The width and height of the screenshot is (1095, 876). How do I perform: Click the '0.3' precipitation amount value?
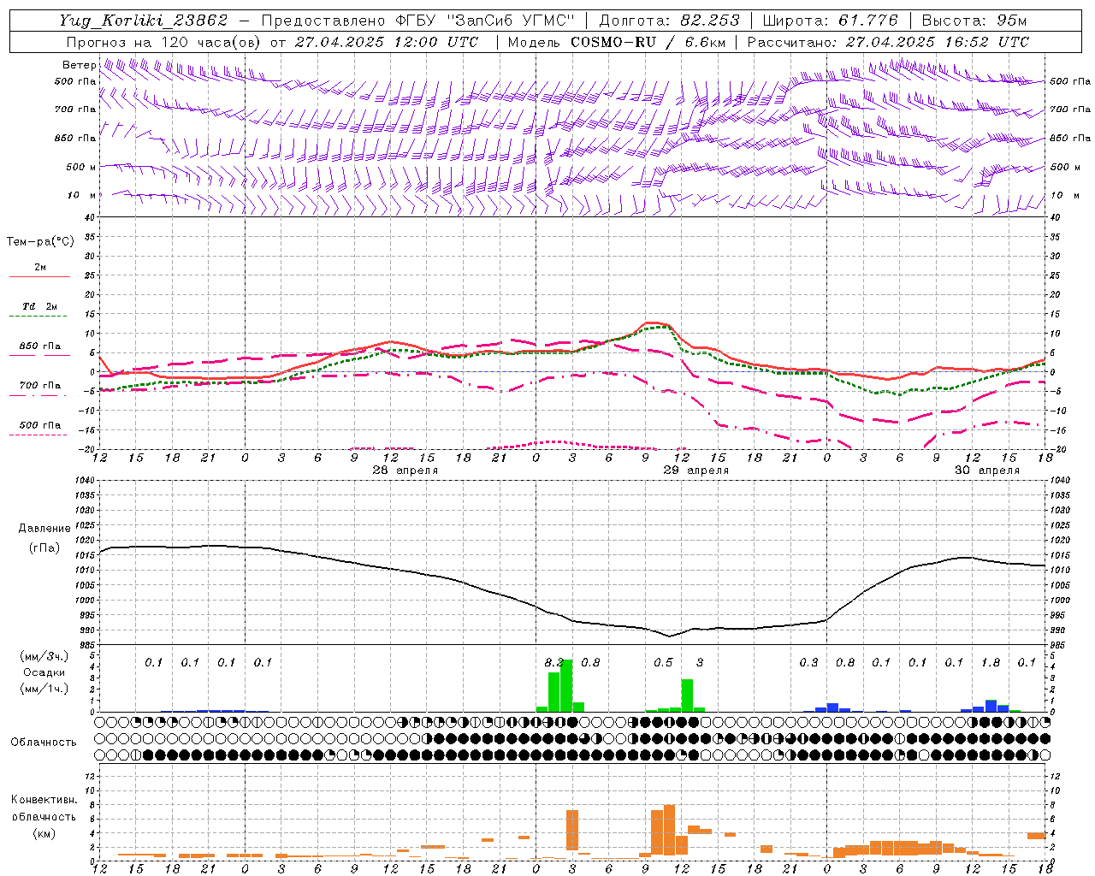[x=808, y=663]
